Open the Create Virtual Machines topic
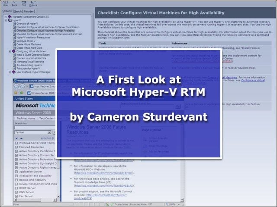This screenshot has height=207, width=277. pos(29,44)
